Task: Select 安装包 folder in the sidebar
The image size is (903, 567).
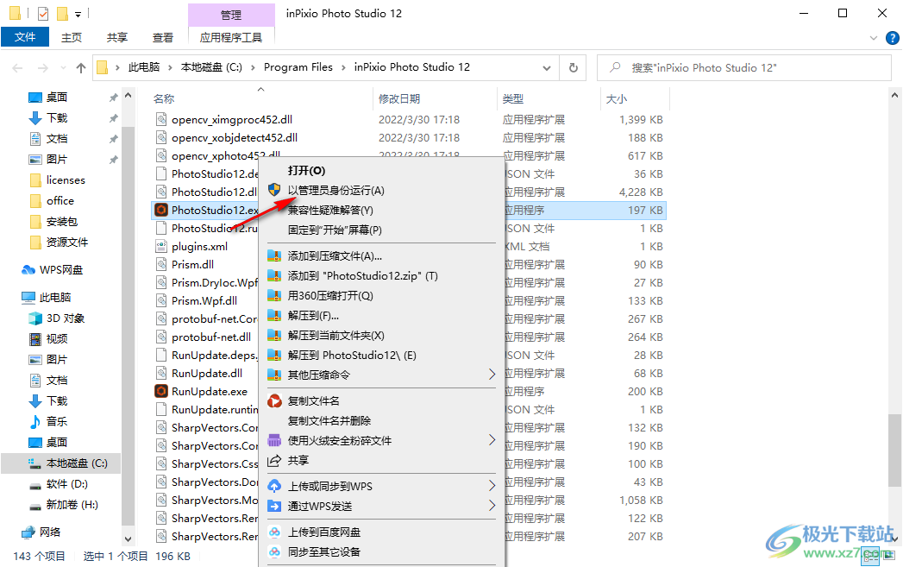Action: (62, 221)
